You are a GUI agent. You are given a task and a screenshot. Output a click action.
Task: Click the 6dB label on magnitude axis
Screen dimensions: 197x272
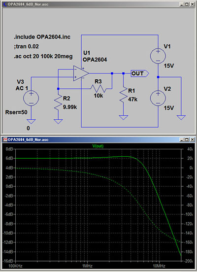tap(9, 158)
